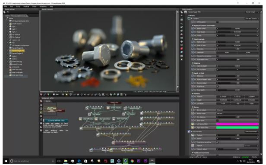Click the white stop render icon
The image size is (266, 165).
point(54,95)
